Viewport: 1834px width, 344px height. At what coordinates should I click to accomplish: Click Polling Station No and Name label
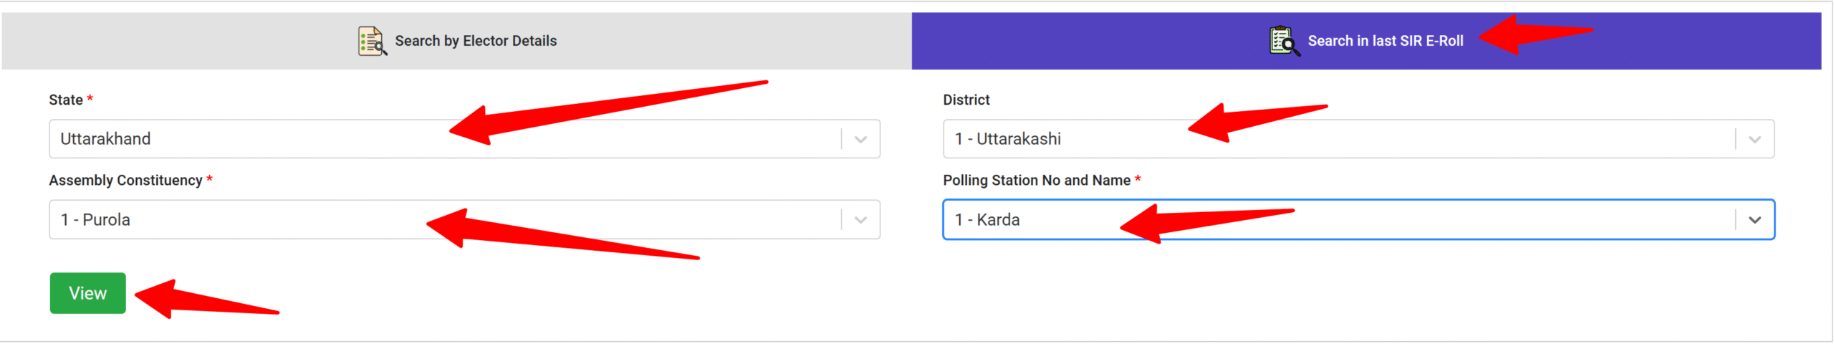[x=1036, y=180]
